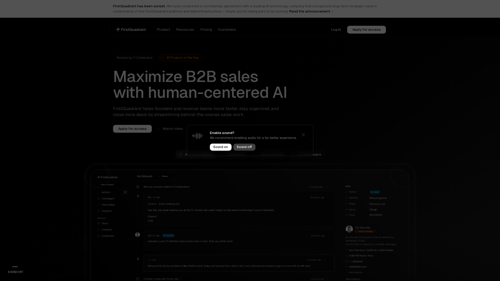Follow the Read the announcement link
Viewport: 500px width, 281px height.
[x=310, y=11]
